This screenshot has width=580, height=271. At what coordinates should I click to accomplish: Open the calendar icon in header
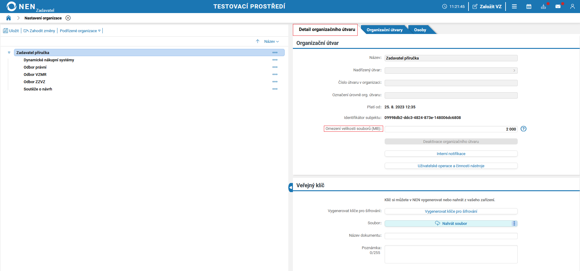[529, 6]
